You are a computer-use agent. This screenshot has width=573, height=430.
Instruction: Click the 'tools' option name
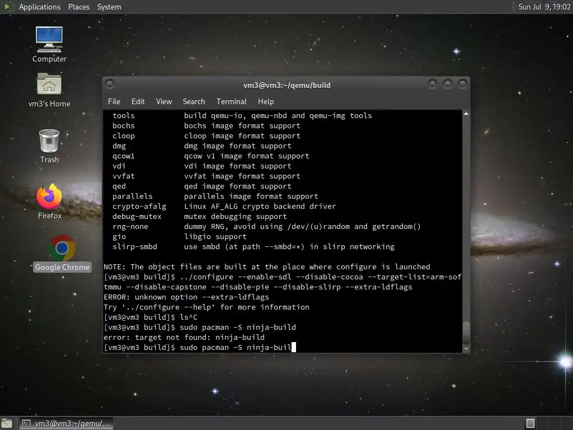point(124,115)
